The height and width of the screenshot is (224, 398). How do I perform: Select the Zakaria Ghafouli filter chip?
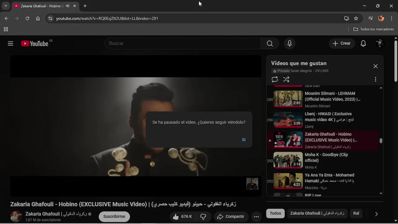317,213
